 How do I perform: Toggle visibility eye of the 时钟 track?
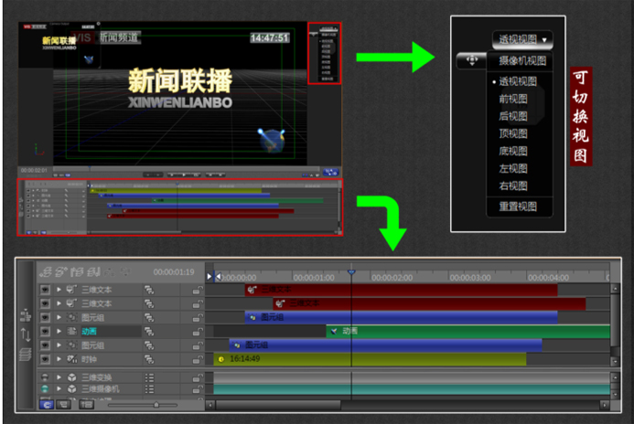[45, 359]
